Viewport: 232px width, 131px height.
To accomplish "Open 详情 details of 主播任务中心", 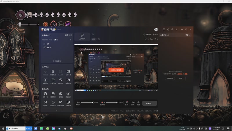I will pyautogui.click(x=187, y=35).
